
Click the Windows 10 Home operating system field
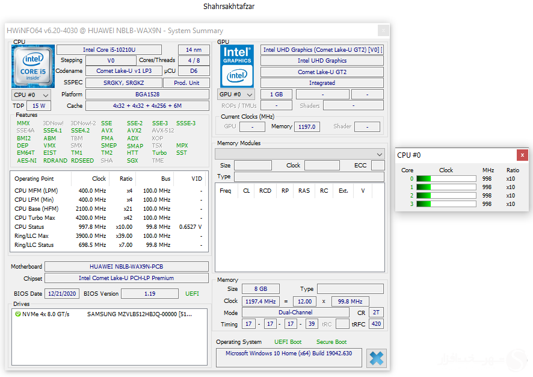[289, 358]
